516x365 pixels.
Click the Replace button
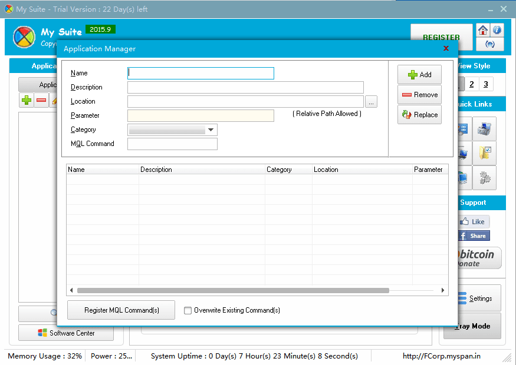pos(419,115)
